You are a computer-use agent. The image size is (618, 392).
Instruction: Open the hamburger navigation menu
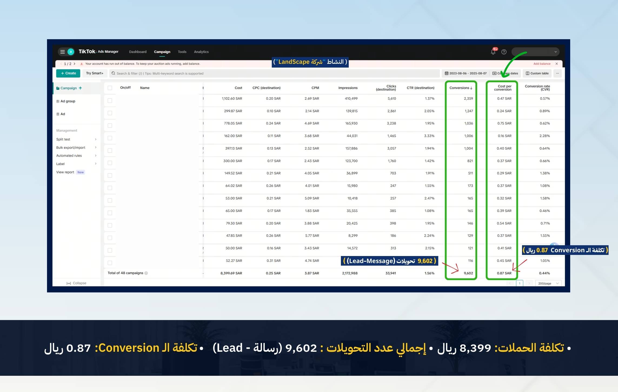tap(62, 52)
